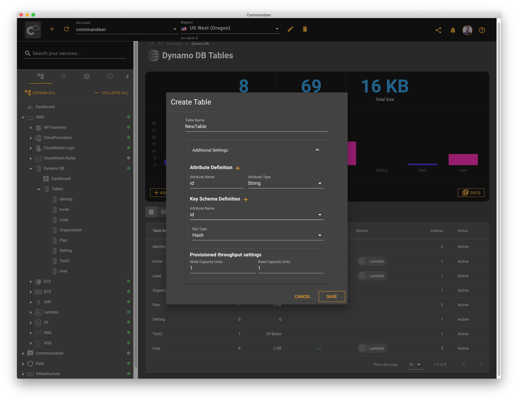Delete account with the trash icon
Screen dimensions: 518x401
tap(305, 29)
